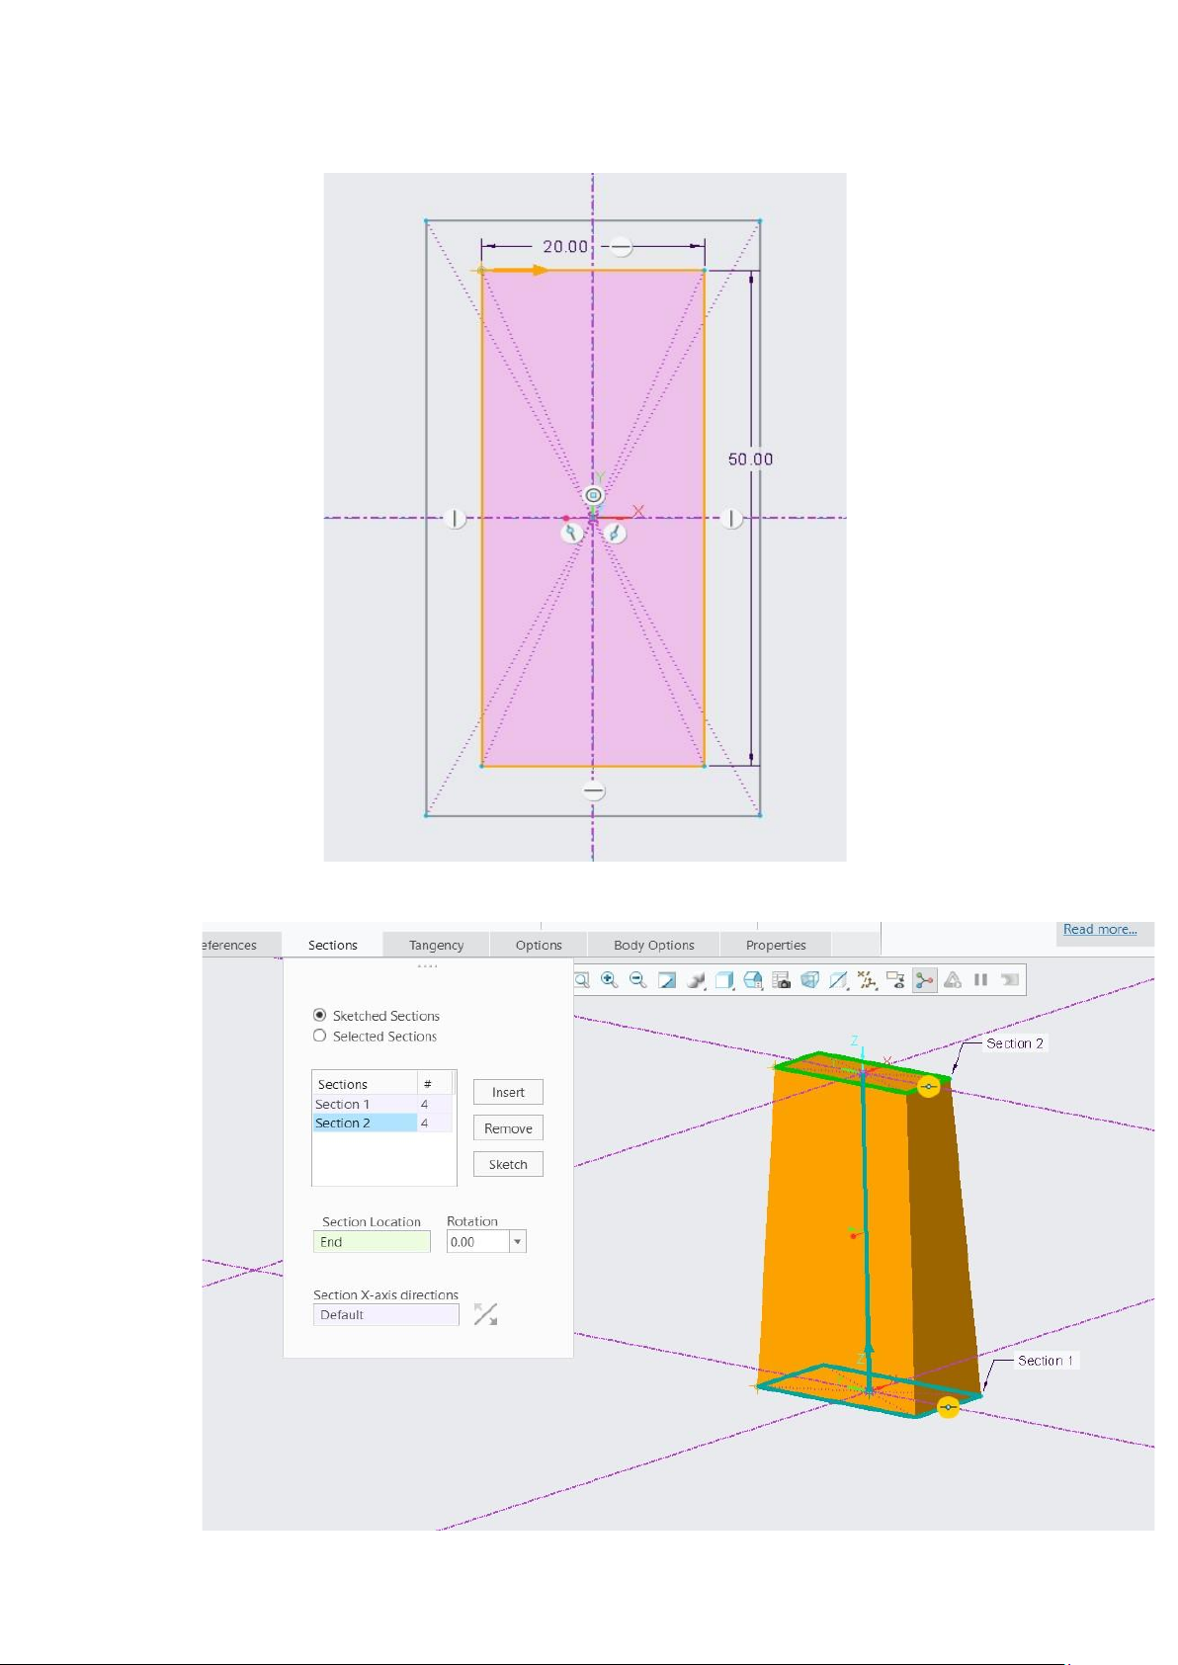Open the saved orientations icon
The width and height of the screenshot is (1178, 1665).
click(x=753, y=980)
